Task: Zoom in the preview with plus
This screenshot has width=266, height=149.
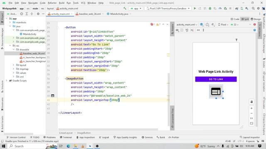Action: click(x=251, y=108)
